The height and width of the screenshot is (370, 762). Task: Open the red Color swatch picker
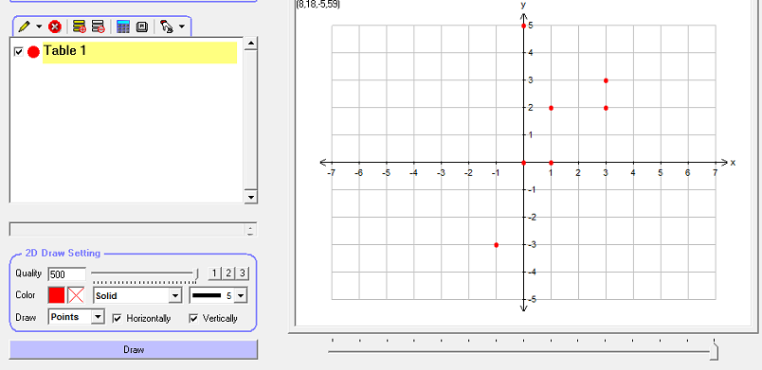(56, 295)
